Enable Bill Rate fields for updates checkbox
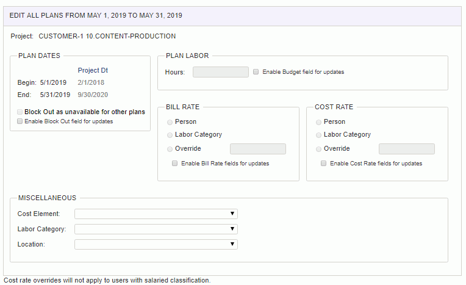466x285 pixels. [x=174, y=164]
